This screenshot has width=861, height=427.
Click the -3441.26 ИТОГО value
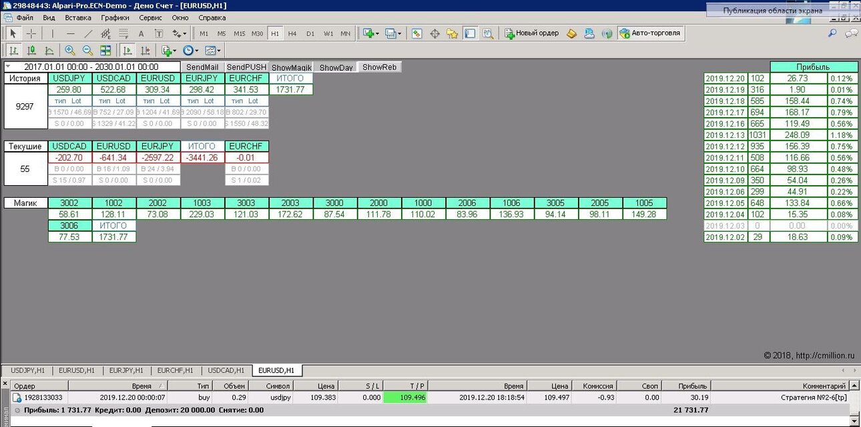click(202, 157)
